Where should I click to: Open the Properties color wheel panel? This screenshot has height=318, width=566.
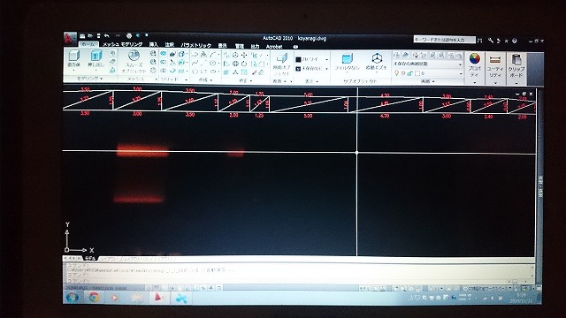(474, 65)
